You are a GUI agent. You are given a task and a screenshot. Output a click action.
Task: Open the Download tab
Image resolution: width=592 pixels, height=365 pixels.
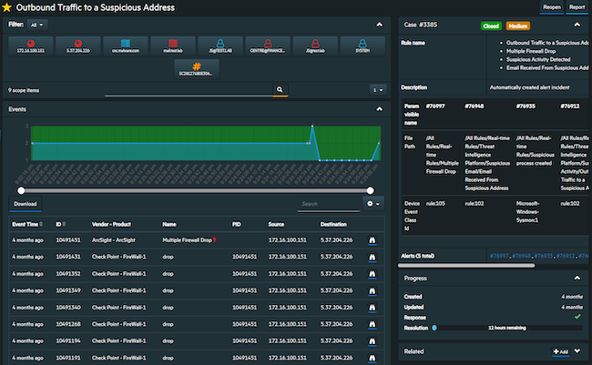(x=25, y=204)
